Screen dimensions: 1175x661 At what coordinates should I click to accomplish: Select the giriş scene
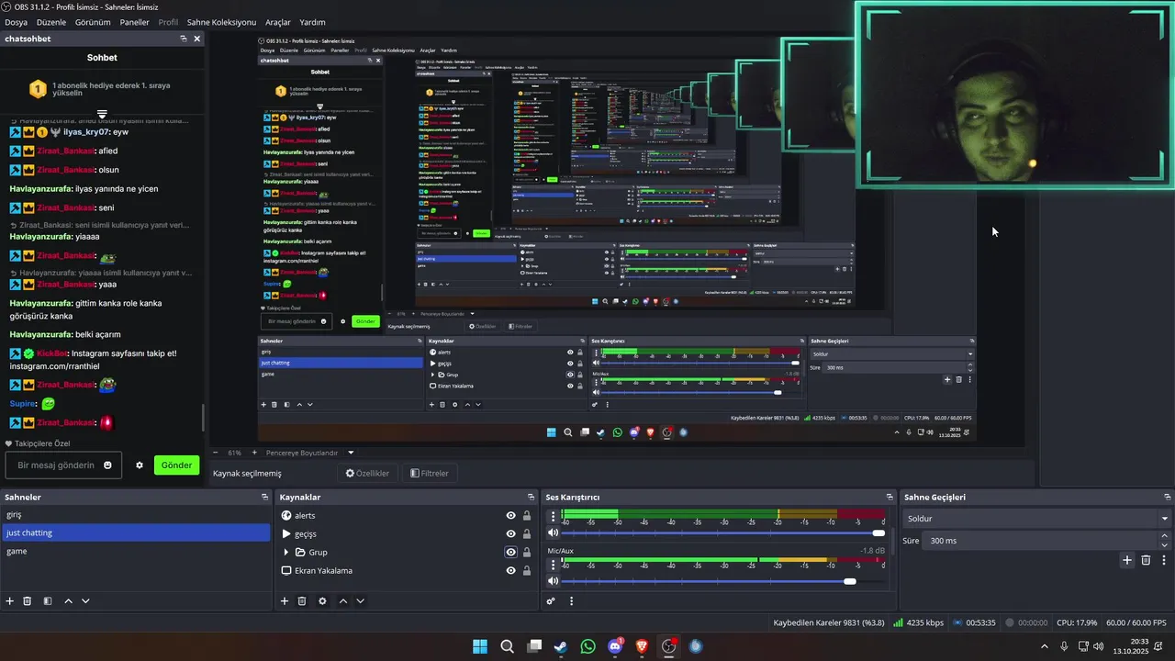click(135, 515)
